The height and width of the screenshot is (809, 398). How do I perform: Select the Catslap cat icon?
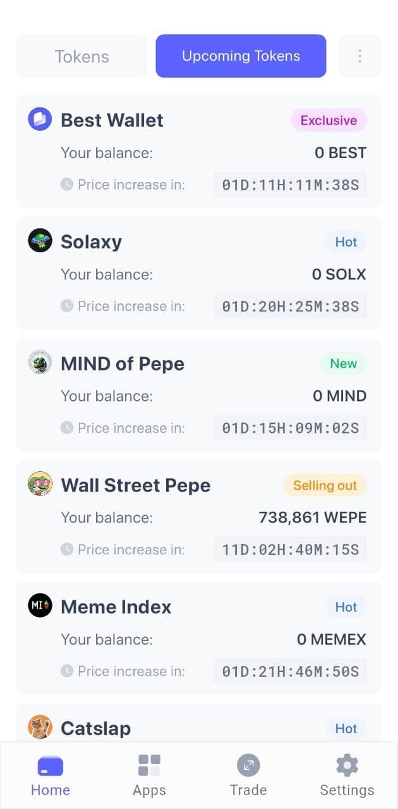pyautogui.click(x=39, y=727)
